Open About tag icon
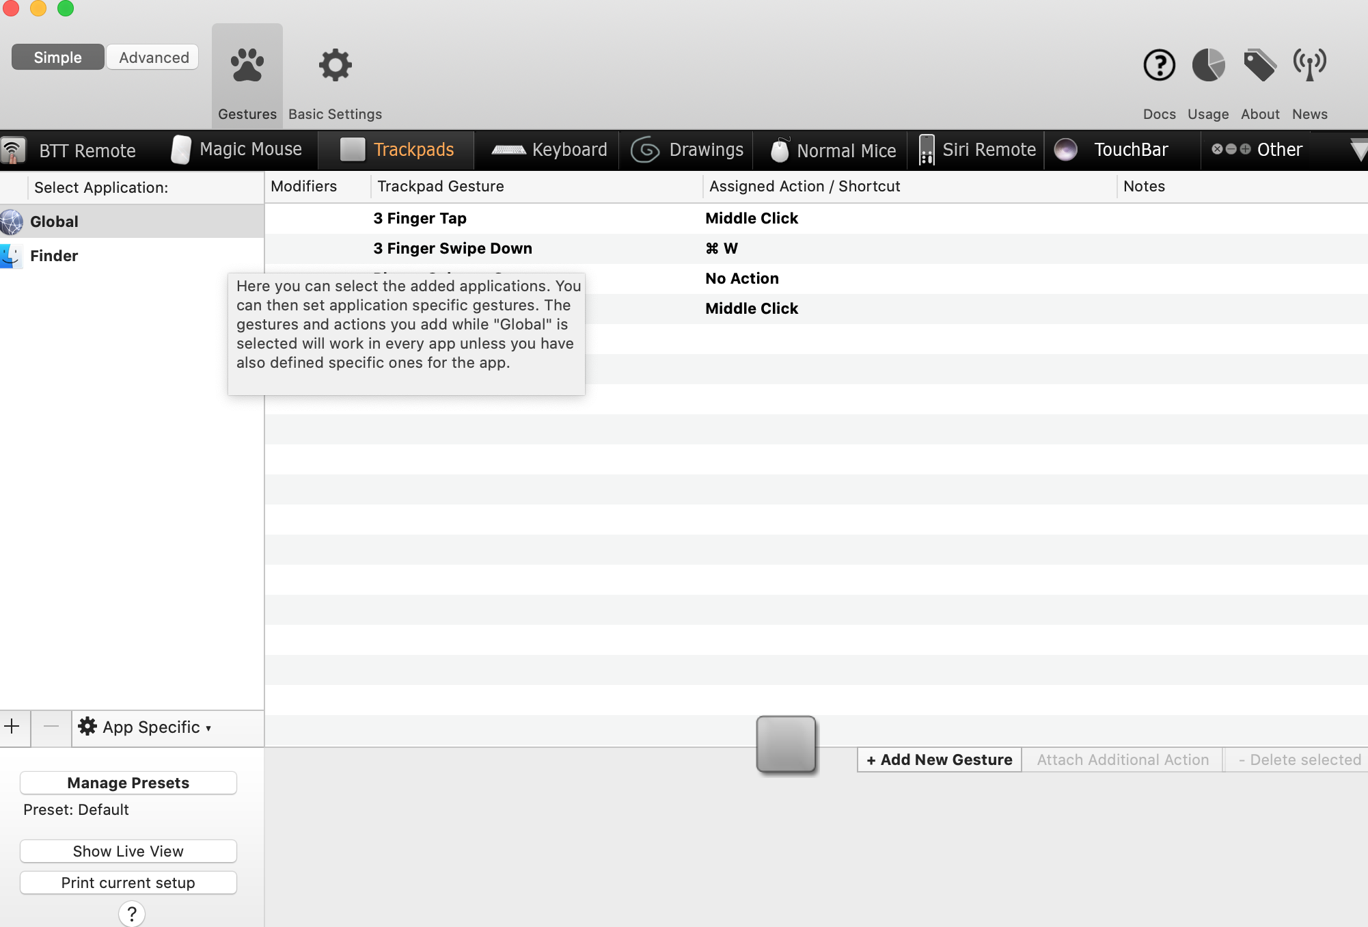The image size is (1368, 927). click(1259, 66)
